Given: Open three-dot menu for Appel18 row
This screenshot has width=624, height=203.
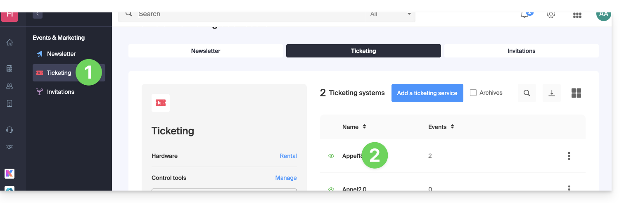Looking at the screenshot, I should click(569, 156).
